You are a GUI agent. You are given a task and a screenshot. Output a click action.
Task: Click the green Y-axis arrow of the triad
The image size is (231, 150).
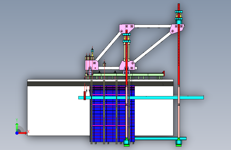coord(17,127)
